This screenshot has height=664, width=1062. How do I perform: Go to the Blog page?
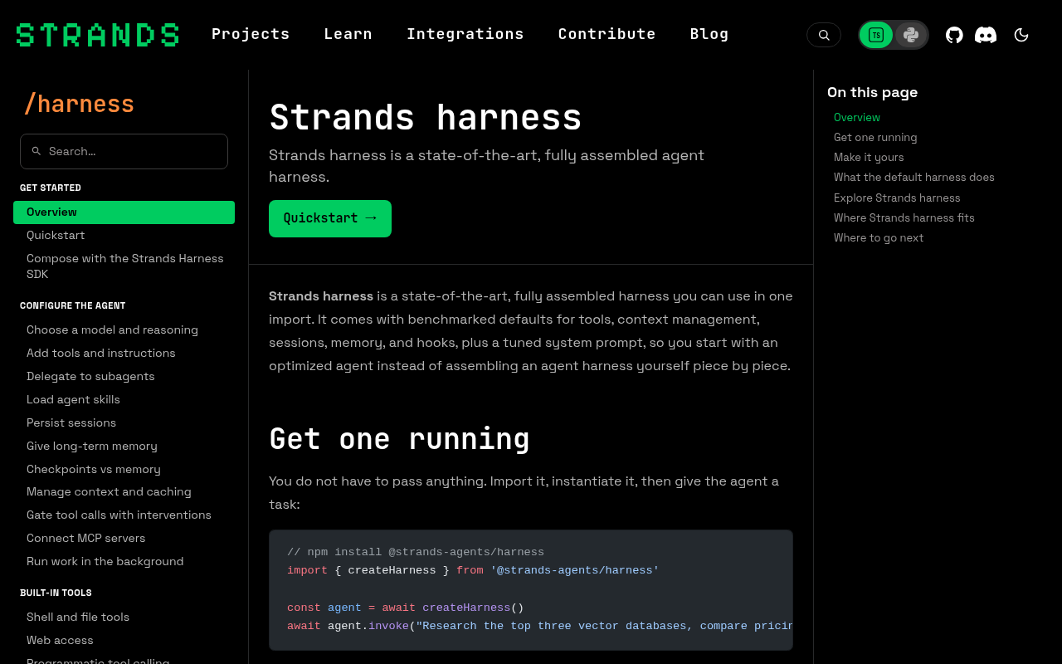tap(709, 34)
